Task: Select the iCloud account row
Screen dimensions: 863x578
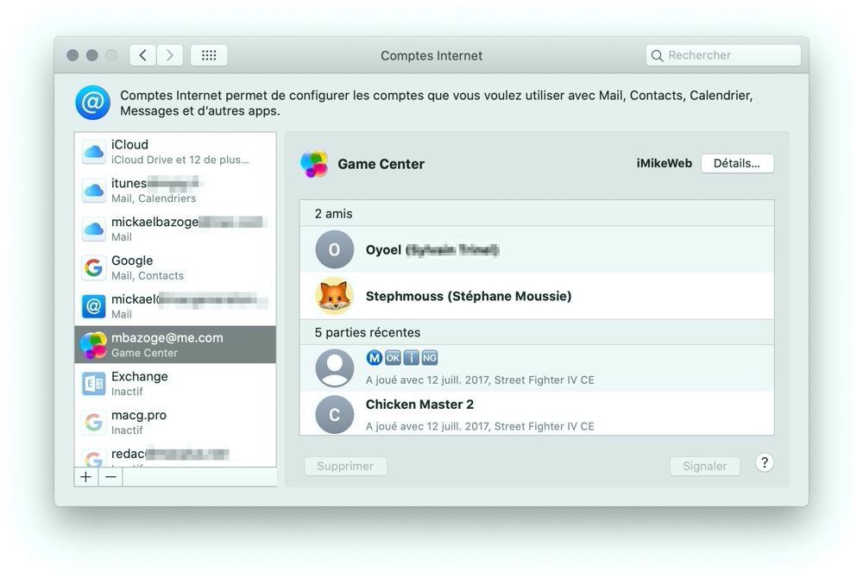Action: [x=175, y=152]
